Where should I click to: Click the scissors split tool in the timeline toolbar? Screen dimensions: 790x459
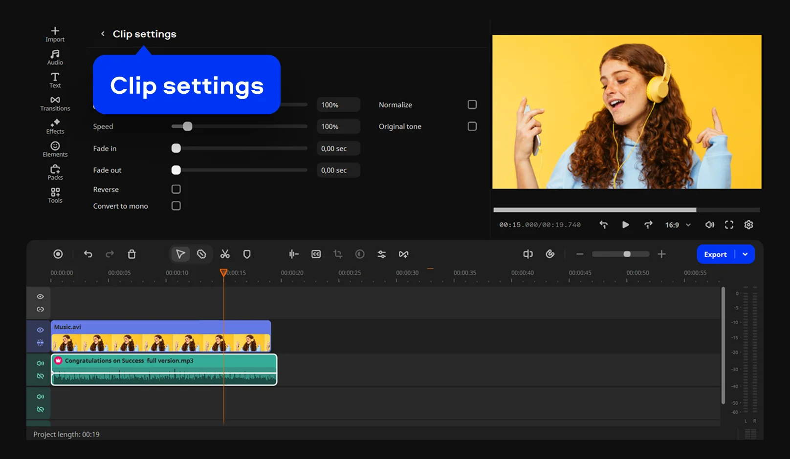225,254
